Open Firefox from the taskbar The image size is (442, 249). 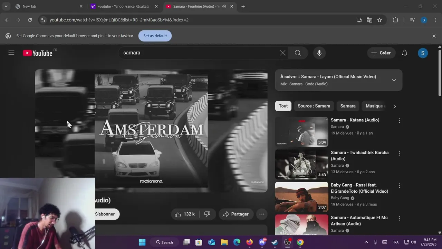(x=249, y=242)
